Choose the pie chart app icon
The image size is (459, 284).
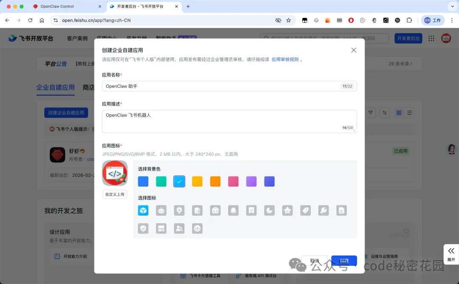point(269,210)
